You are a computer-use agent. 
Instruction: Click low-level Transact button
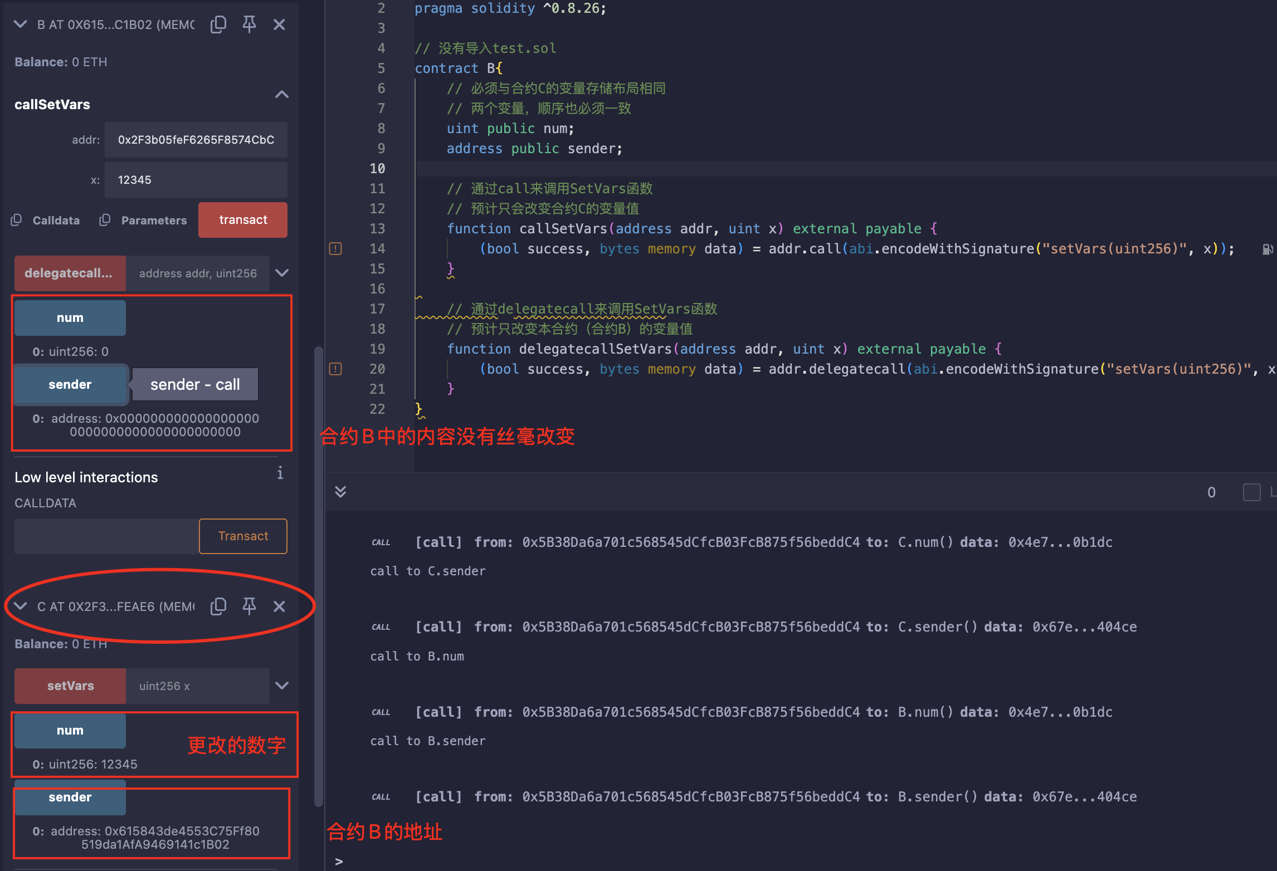[243, 536]
